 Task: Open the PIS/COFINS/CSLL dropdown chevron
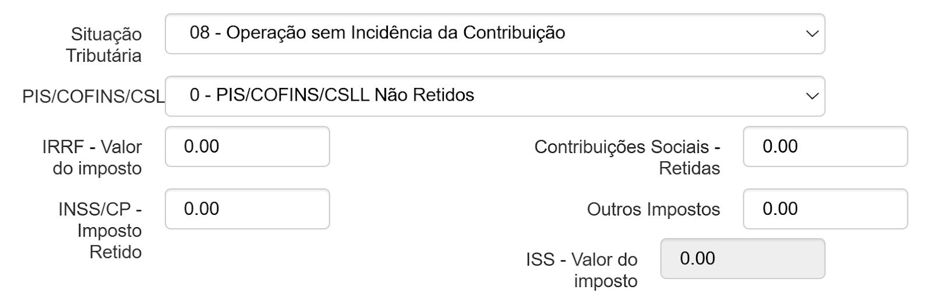point(812,96)
